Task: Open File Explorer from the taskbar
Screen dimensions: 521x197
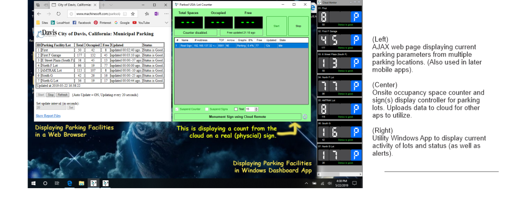Action: pos(81,183)
